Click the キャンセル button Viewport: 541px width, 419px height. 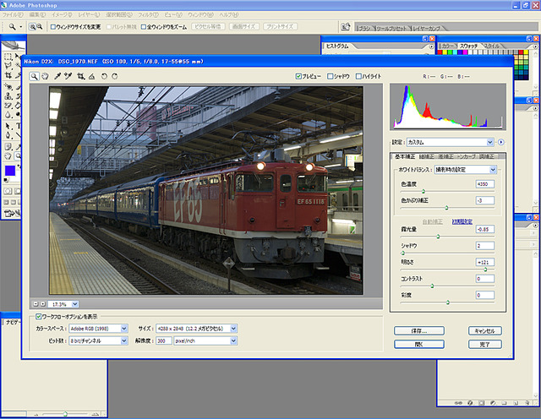click(484, 331)
